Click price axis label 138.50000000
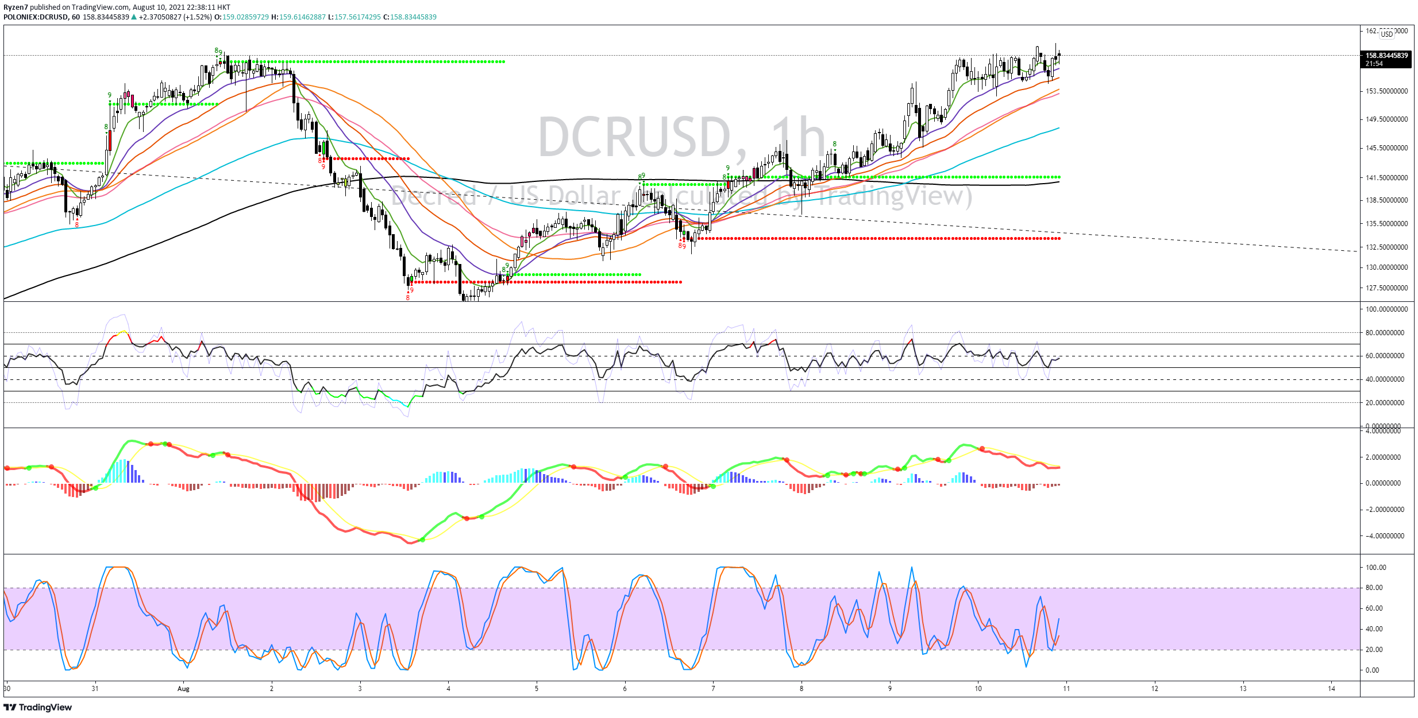The height and width of the screenshot is (718, 1418). pos(1387,200)
